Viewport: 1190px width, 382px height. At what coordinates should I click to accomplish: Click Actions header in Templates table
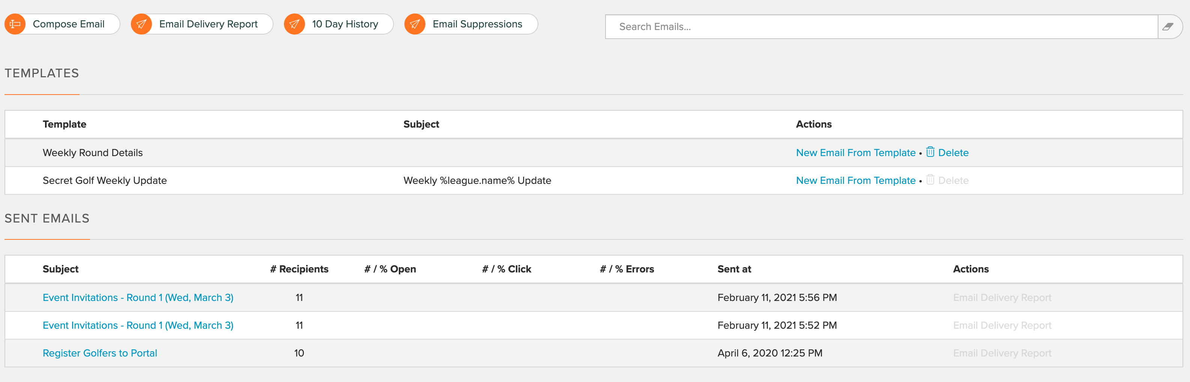click(x=813, y=124)
